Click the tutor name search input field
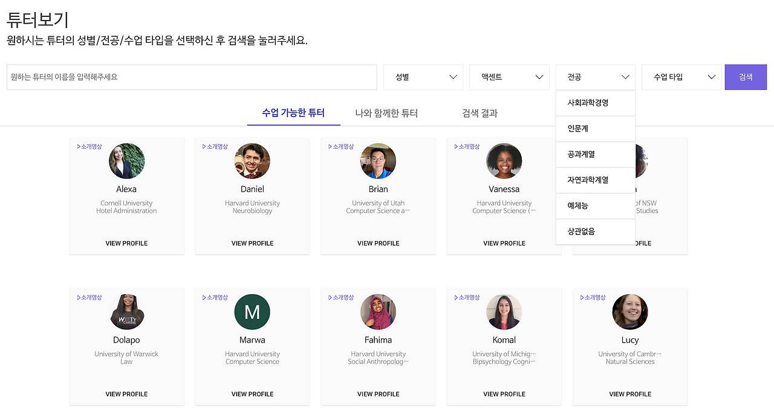The width and height of the screenshot is (774, 418). (x=191, y=77)
